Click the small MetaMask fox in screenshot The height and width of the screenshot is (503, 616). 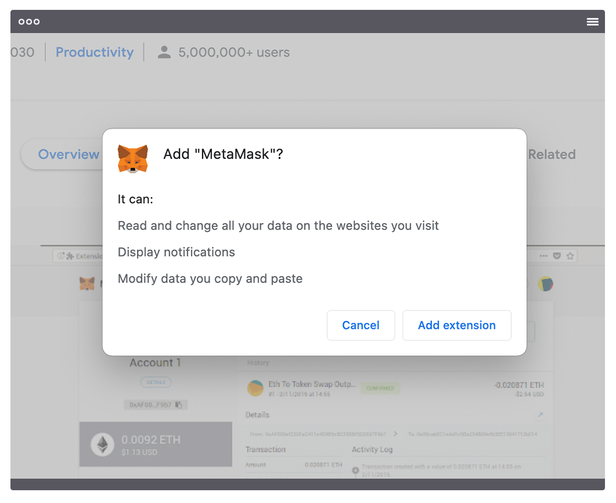pyautogui.click(x=87, y=283)
